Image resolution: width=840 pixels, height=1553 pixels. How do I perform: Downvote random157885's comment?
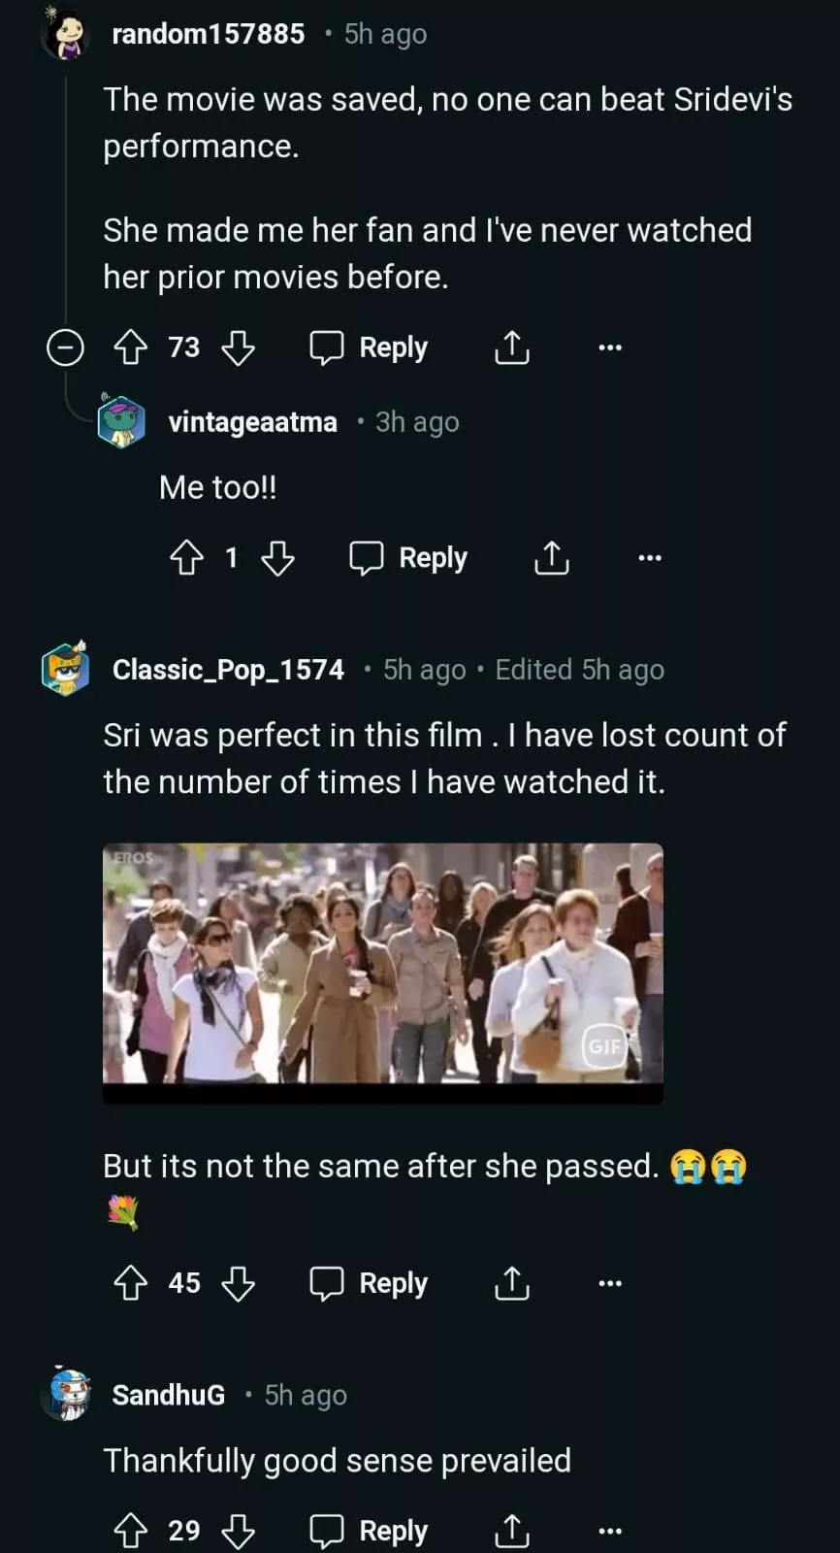tap(238, 347)
